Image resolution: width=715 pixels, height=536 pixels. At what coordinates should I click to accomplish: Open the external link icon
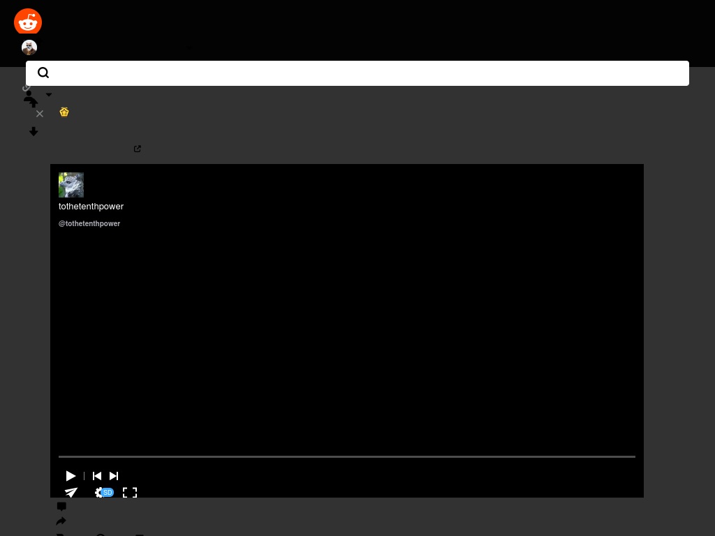[x=138, y=149]
